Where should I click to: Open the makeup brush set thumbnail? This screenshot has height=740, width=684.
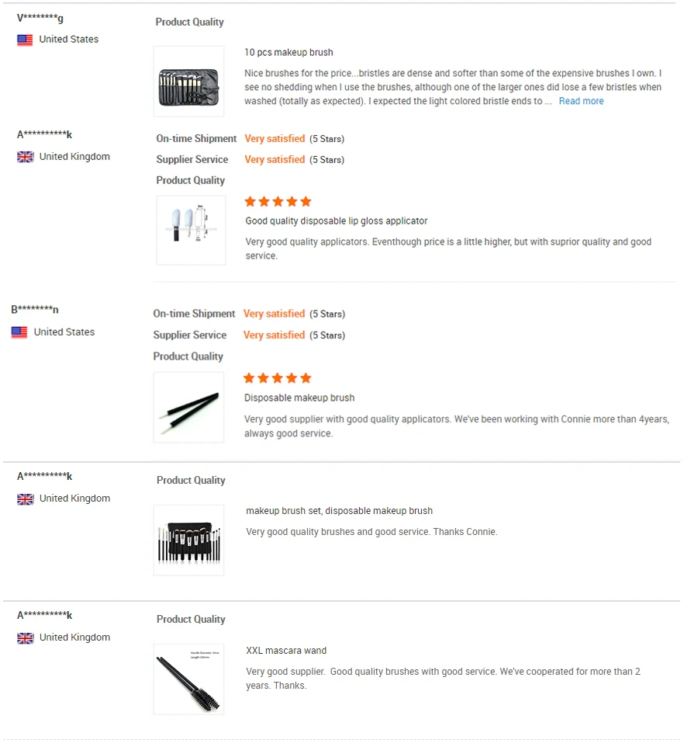(x=188, y=540)
